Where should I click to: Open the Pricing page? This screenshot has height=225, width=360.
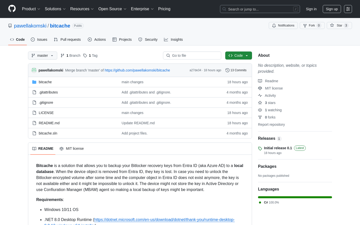[x=164, y=9]
